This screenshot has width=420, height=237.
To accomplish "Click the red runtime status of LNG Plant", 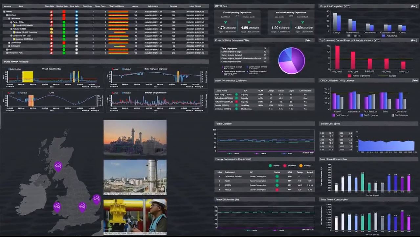I will point(64,15).
